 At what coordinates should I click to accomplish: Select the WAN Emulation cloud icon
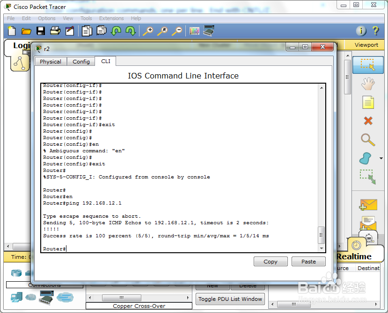[x=31, y=297]
